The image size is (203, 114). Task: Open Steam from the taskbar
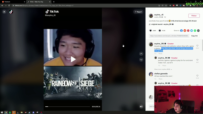point(29,112)
